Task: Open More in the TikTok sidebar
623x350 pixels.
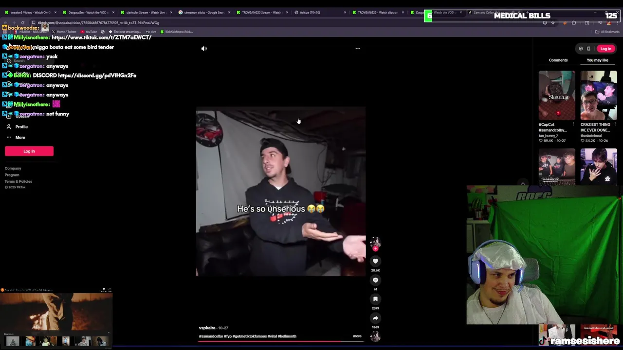Action: coord(16,138)
